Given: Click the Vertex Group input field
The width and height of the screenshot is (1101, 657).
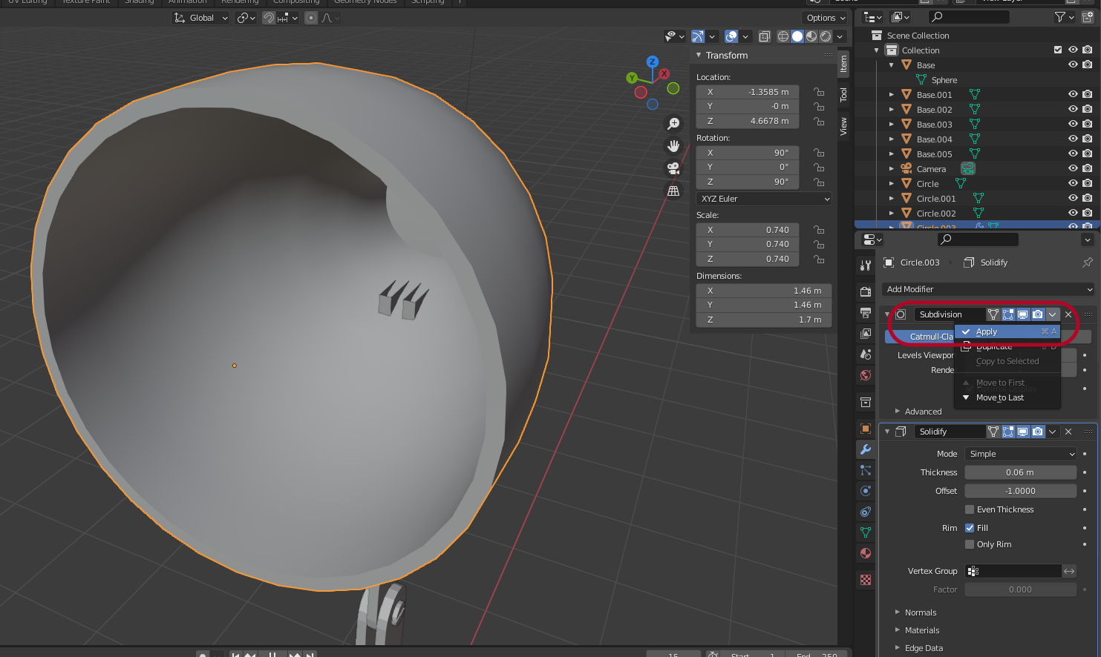Looking at the screenshot, I should 1013,571.
